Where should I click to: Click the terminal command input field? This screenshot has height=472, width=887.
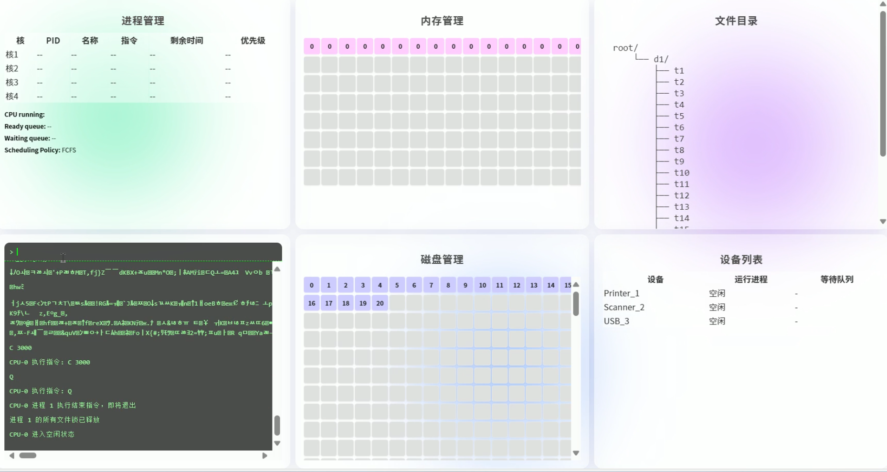(143, 252)
